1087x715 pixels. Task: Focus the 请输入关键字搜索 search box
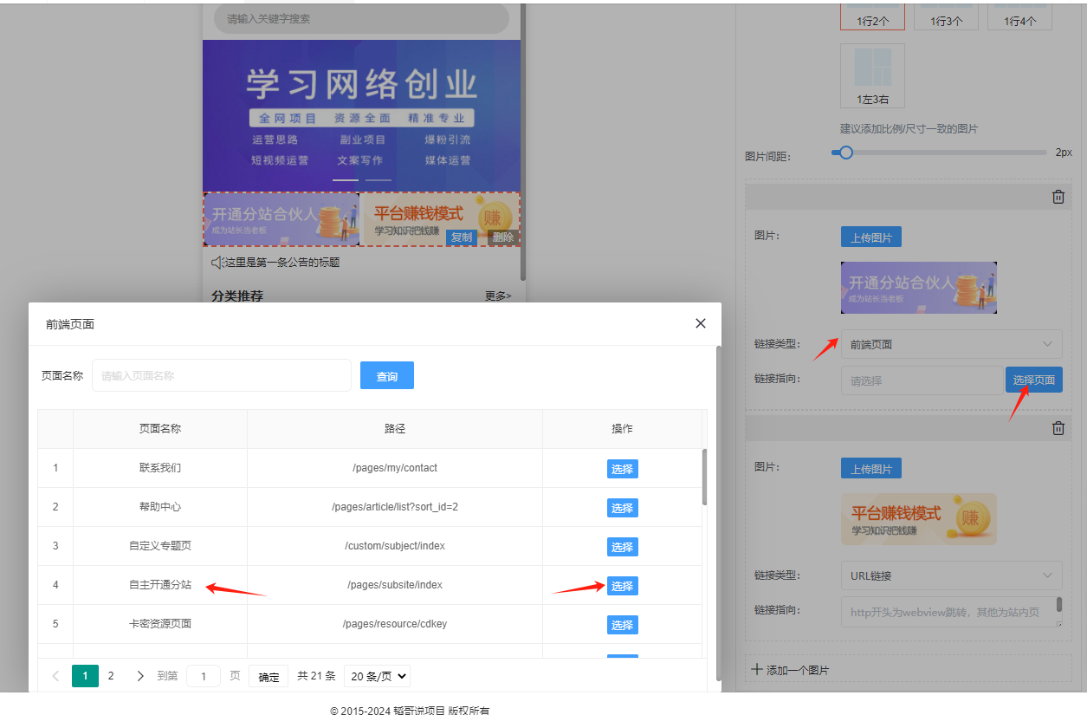click(x=362, y=19)
